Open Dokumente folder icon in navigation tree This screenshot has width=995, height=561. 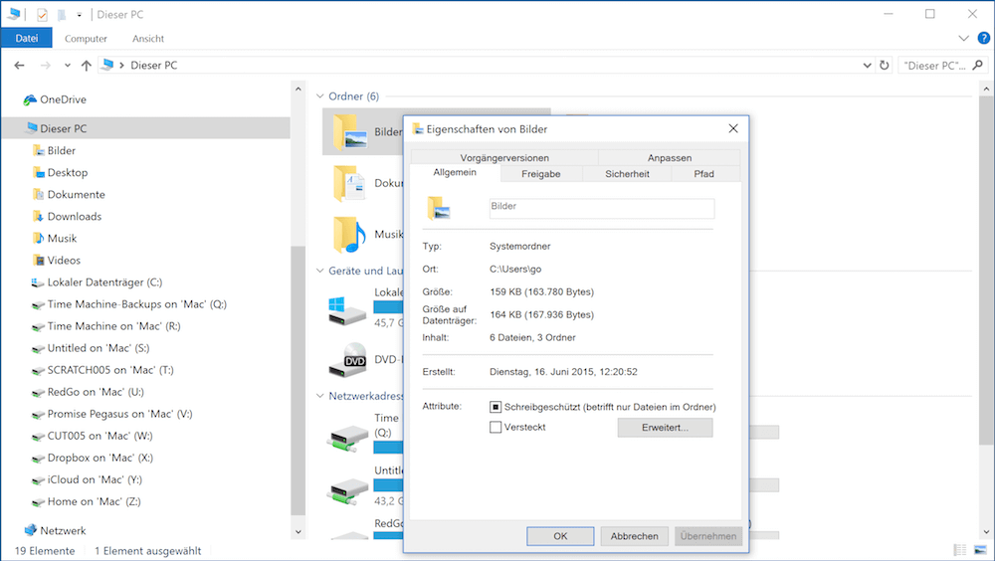click(38, 194)
